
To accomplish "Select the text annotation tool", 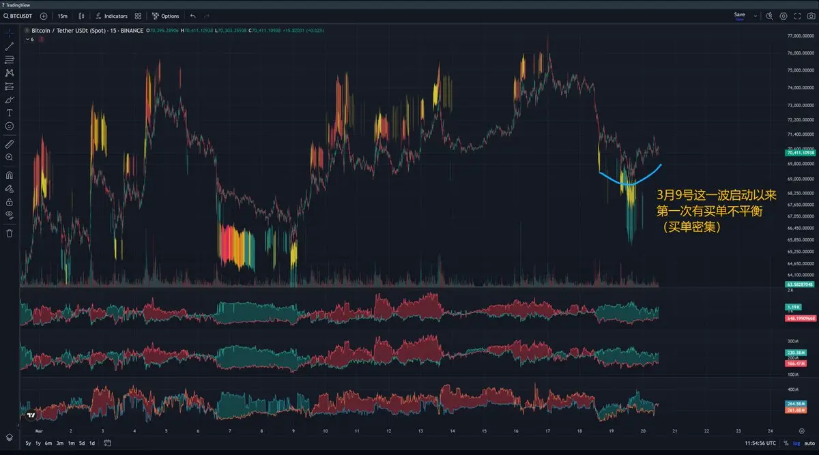I will point(10,113).
